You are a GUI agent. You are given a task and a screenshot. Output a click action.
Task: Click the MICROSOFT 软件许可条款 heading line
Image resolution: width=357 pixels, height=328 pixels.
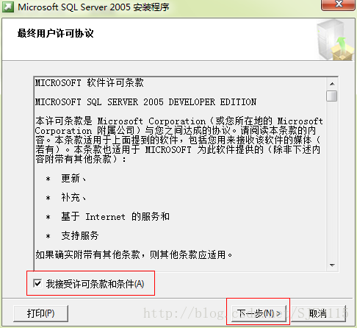coord(90,83)
